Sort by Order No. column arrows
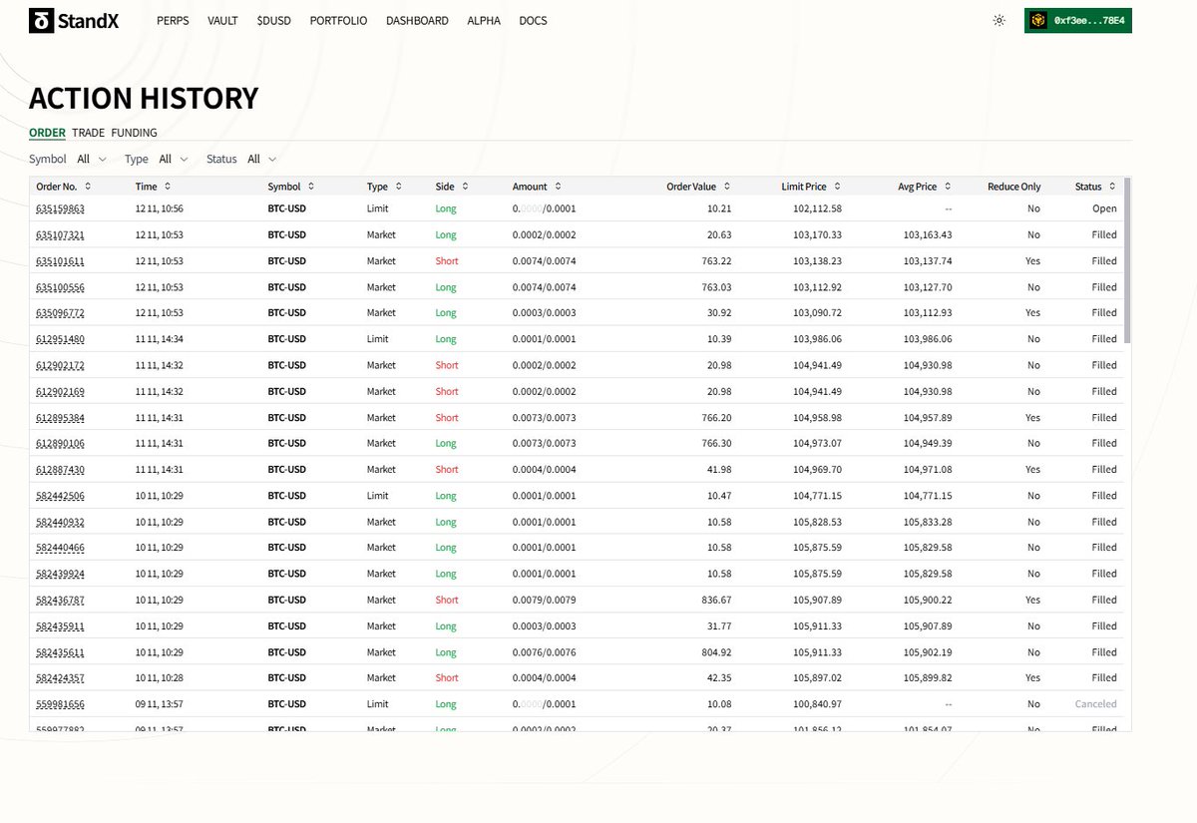Screen dimensions: 1197x823 coord(88,187)
